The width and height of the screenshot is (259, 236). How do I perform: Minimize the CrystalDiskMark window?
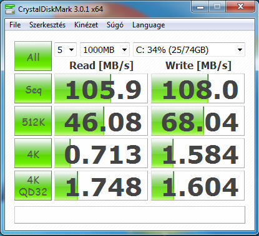(200, 7)
